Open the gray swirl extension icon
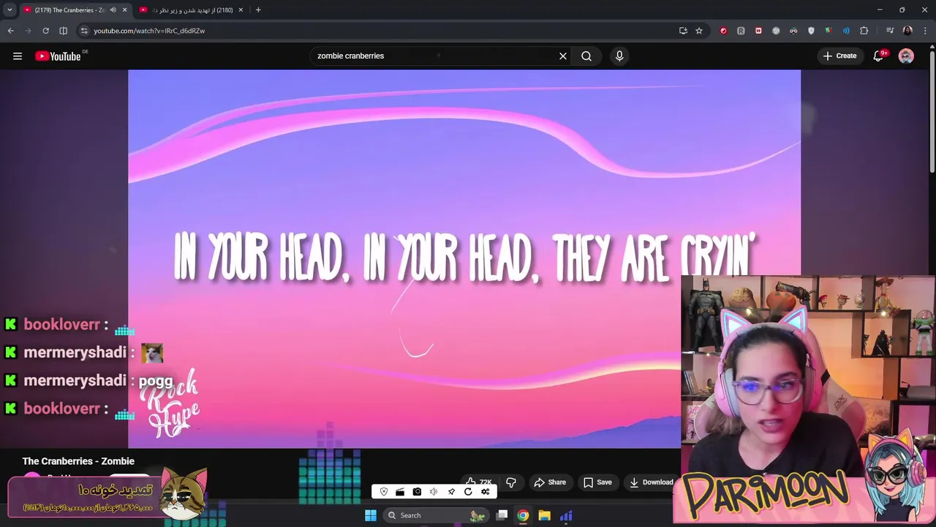The height and width of the screenshot is (527, 936). tap(776, 31)
